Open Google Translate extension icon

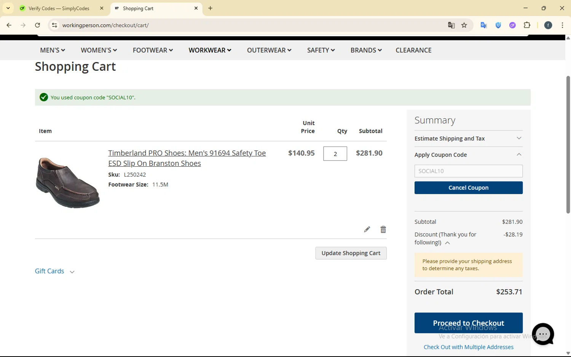pos(484,25)
